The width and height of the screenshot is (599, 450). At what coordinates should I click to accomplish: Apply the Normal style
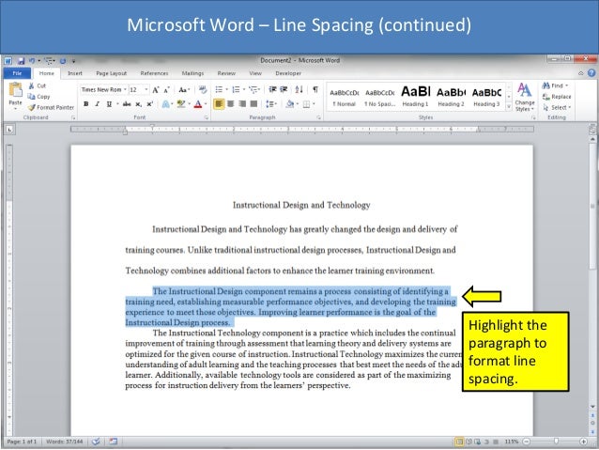[345, 98]
